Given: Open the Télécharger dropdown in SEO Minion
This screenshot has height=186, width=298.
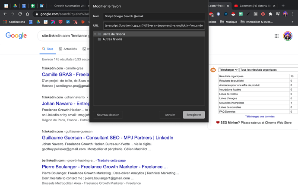Looking at the screenshot, I should coord(228,70).
